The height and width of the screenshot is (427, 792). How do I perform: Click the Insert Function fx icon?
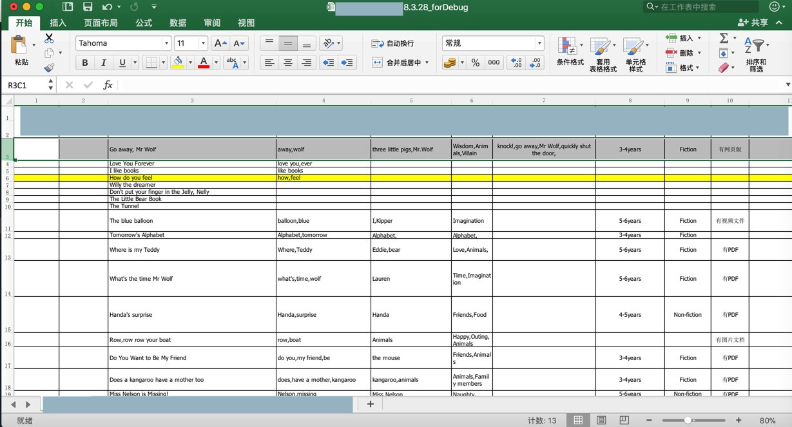coord(108,85)
